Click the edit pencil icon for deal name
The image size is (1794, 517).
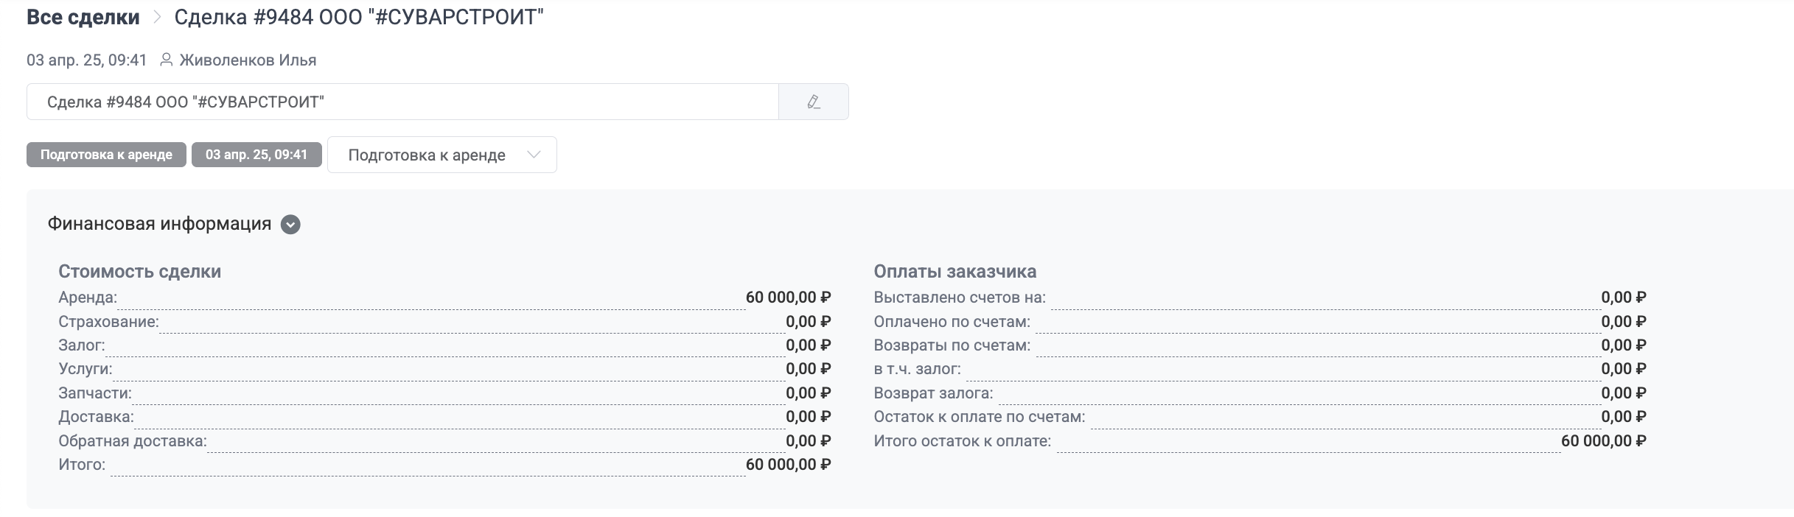tap(814, 102)
